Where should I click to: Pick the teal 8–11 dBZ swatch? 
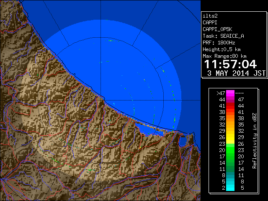pyautogui.click(x=230, y=175)
